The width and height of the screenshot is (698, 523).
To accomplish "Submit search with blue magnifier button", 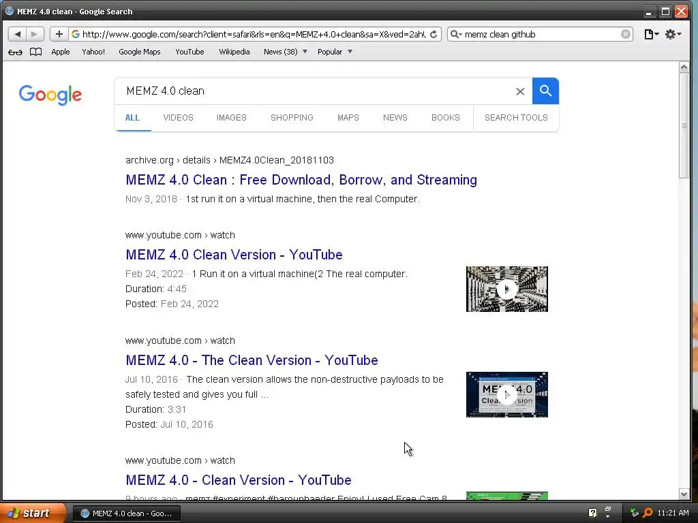I will (x=545, y=91).
